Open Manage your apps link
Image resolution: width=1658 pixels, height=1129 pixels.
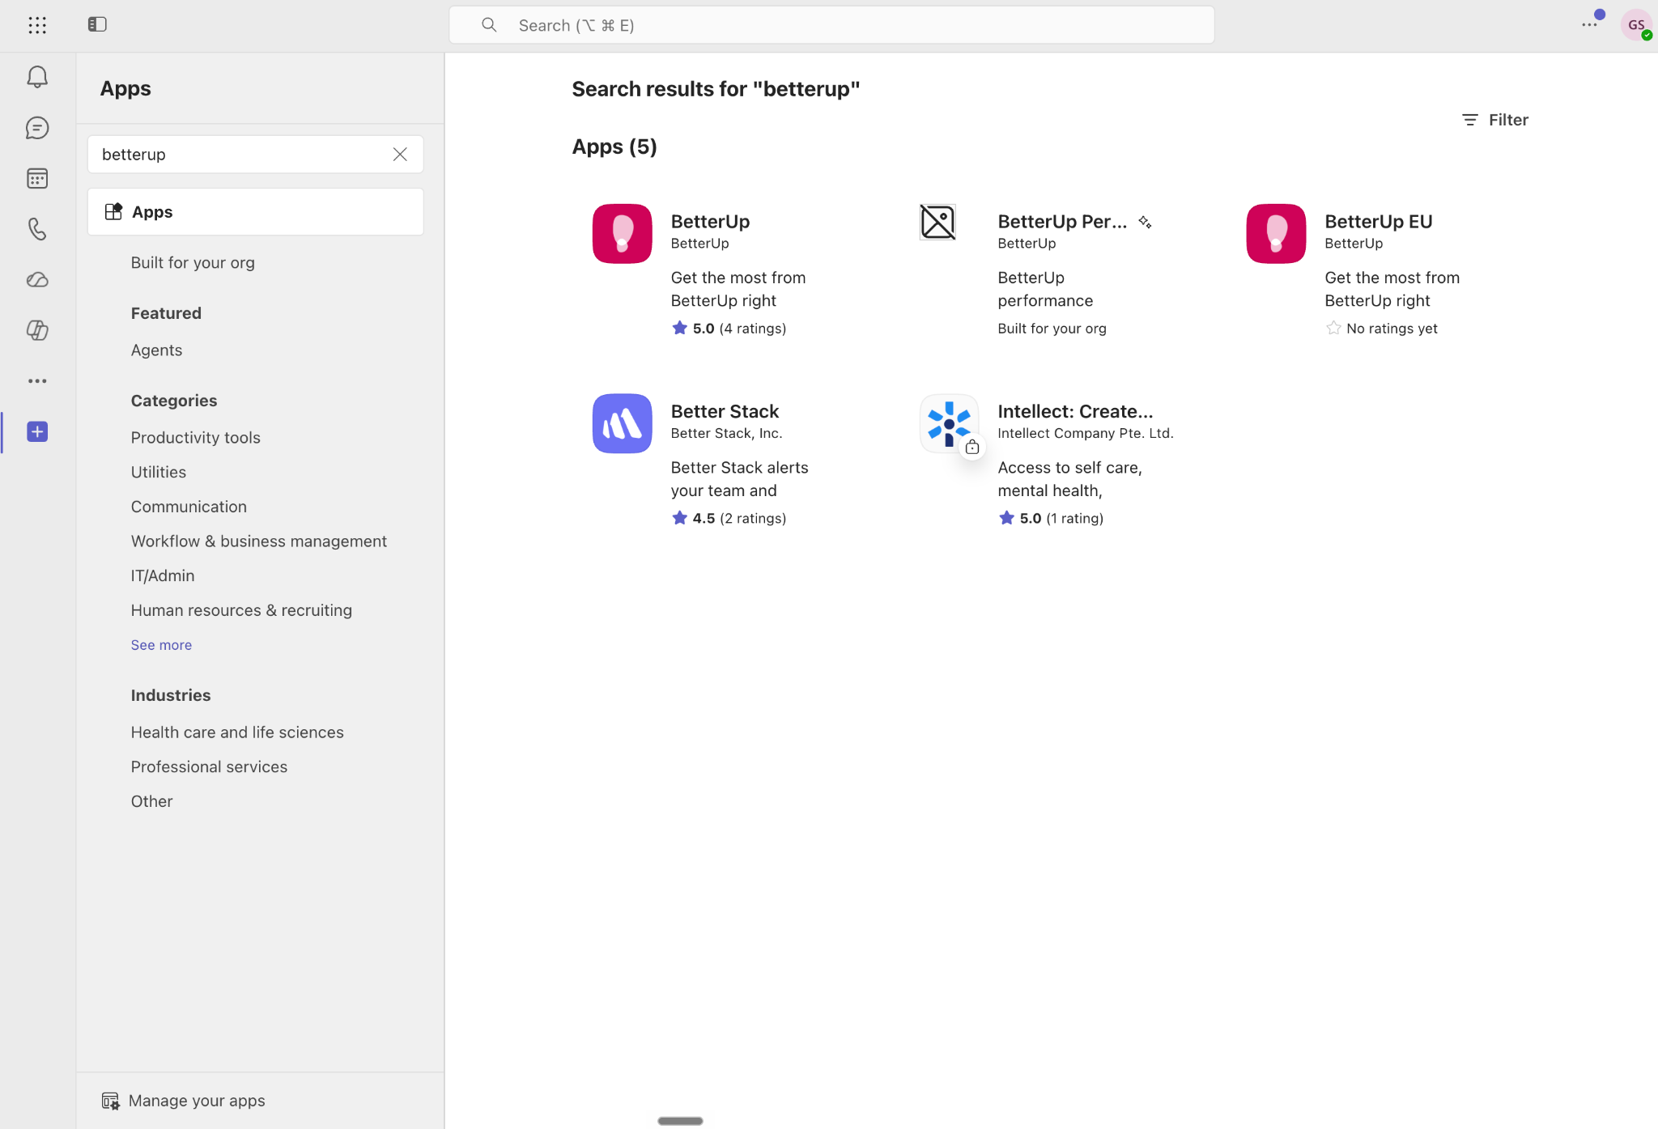click(x=197, y=1101)
